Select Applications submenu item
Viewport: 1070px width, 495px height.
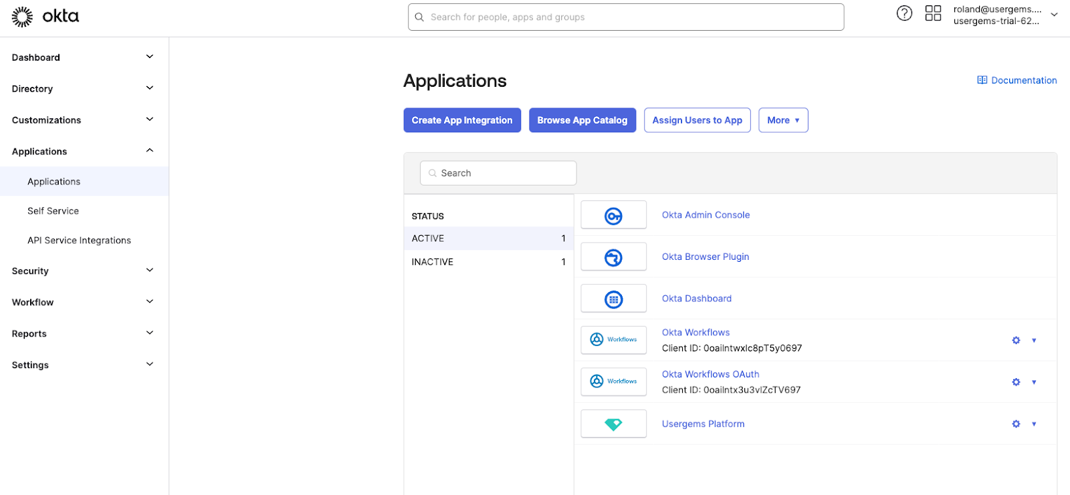pyautogui.click(x=84, y=182)
